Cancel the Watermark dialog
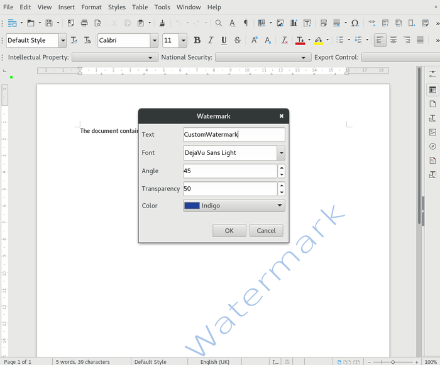 point(267,231)
